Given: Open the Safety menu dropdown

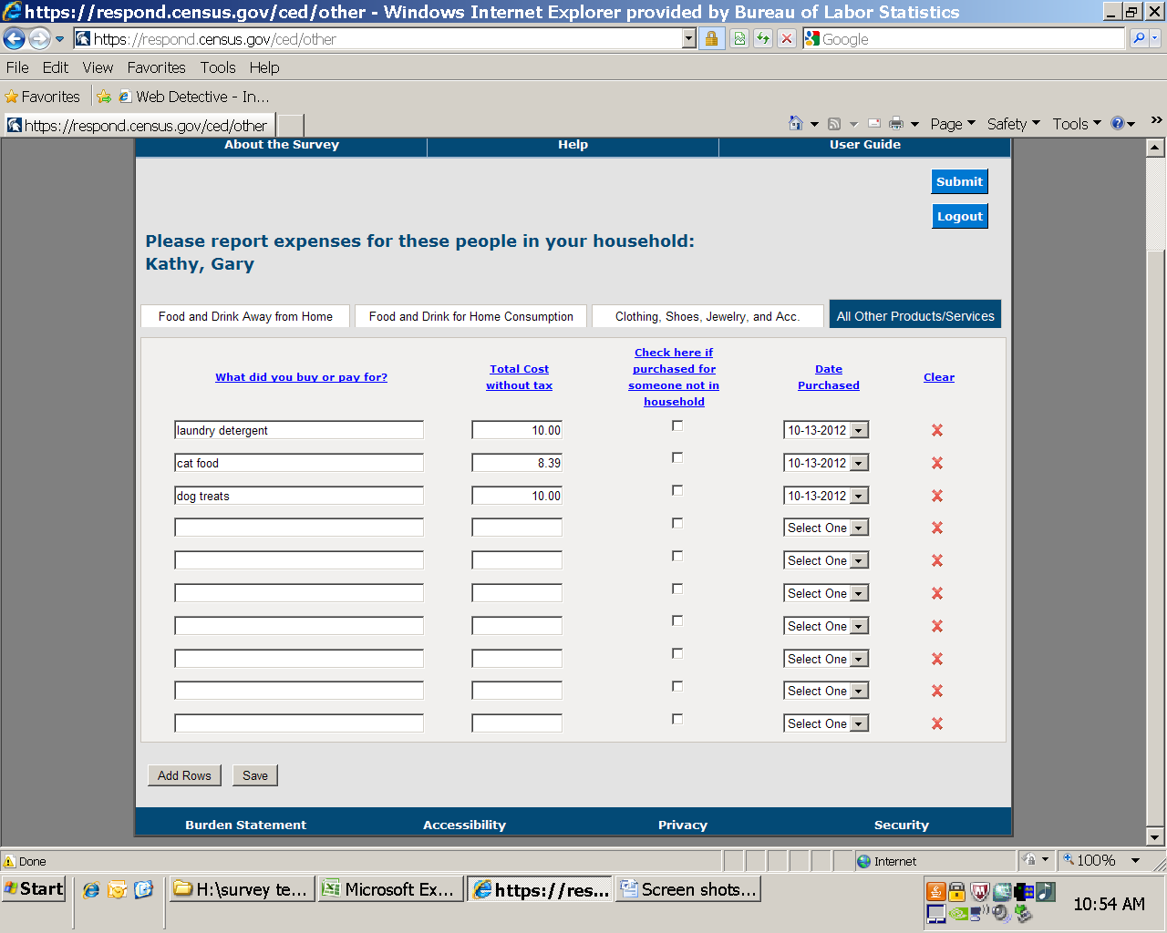Looking at the screenshot, I should click(1013, 124).
